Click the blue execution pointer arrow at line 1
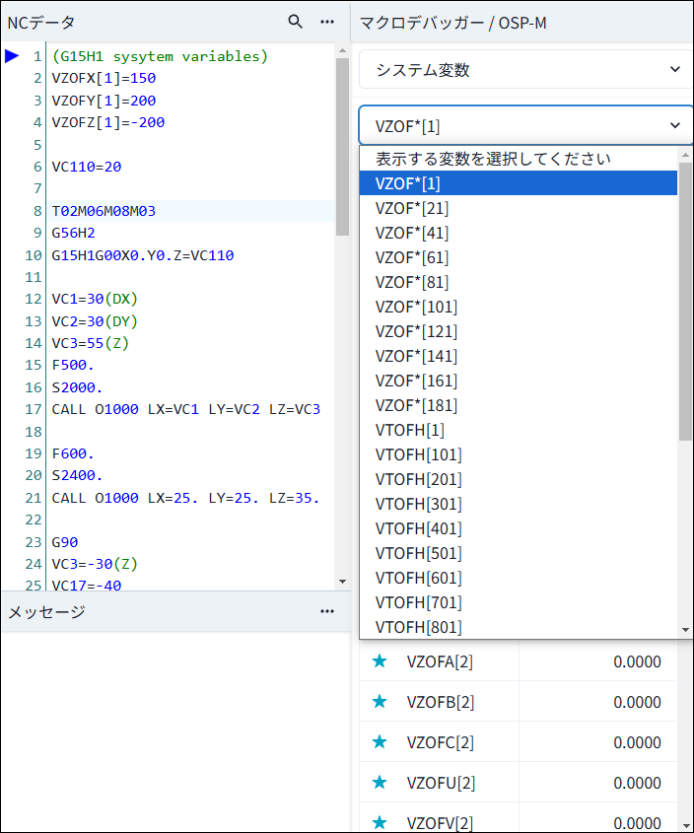This screenshot has width=694, height=833. coord(12,56)
